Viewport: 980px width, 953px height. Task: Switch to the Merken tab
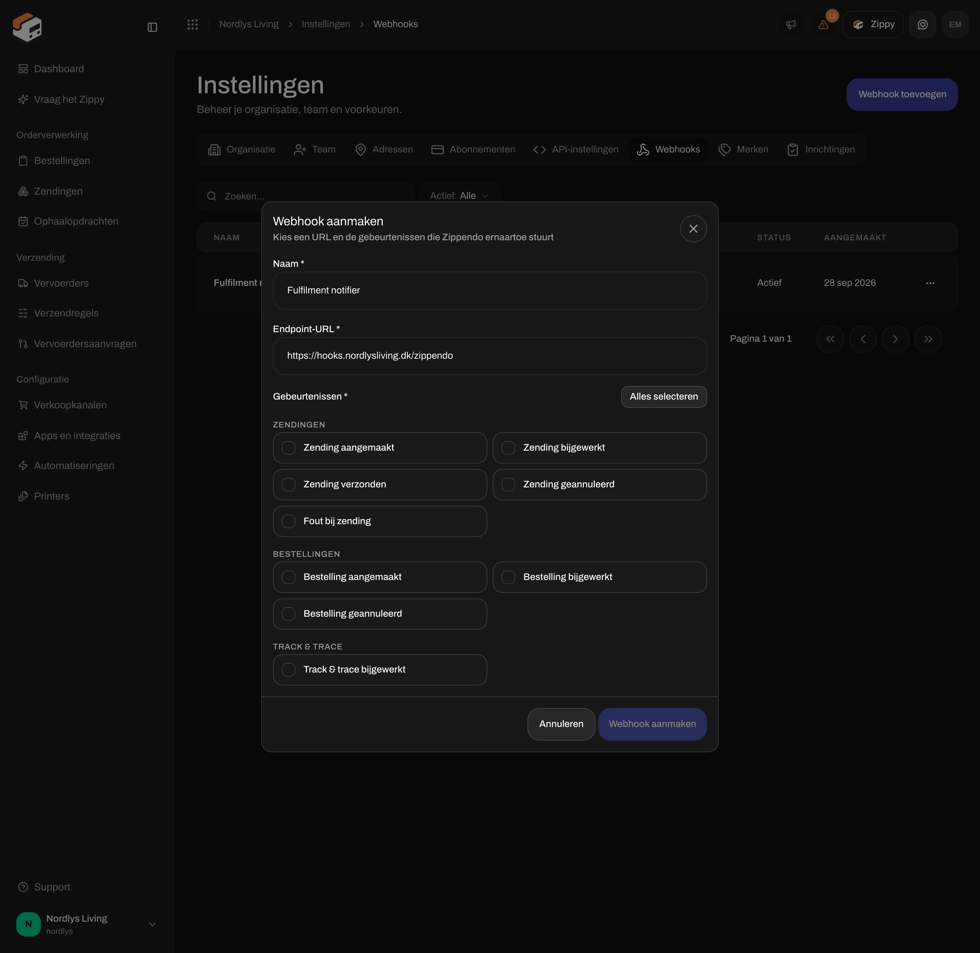pyautogui.click(x=743, y=150)
